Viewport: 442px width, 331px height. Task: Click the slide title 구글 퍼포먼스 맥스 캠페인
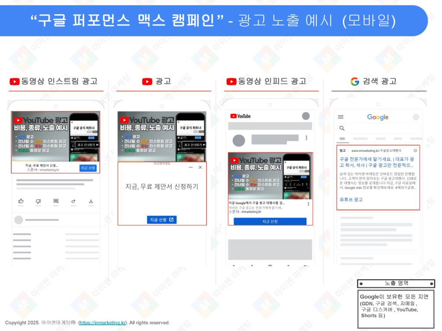click(127, 21)
